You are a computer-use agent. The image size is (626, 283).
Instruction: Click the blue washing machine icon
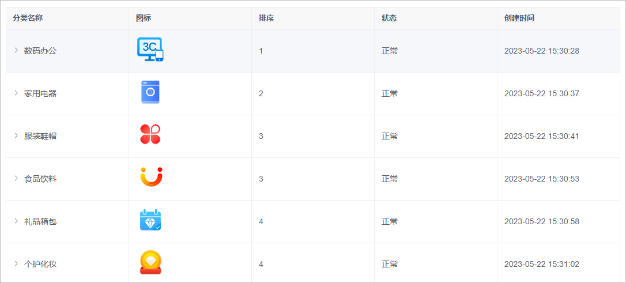[150, 92]
